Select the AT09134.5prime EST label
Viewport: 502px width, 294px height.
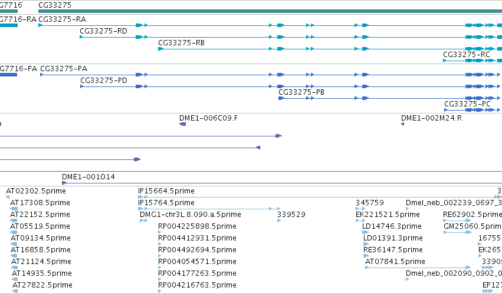point(41,238)
